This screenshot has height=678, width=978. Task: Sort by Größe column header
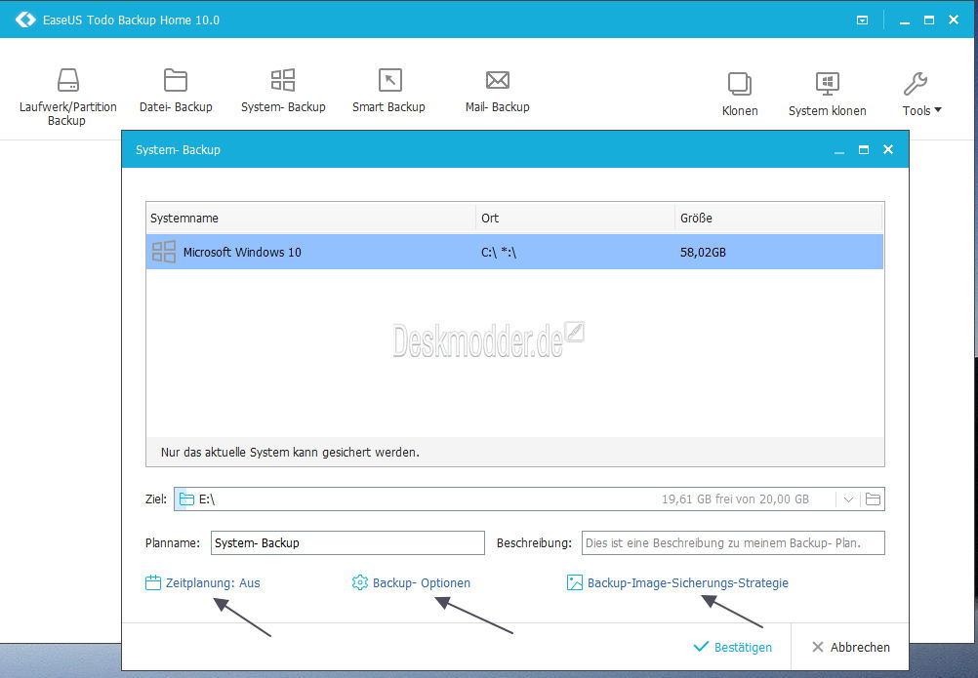(x=779, y=219)
